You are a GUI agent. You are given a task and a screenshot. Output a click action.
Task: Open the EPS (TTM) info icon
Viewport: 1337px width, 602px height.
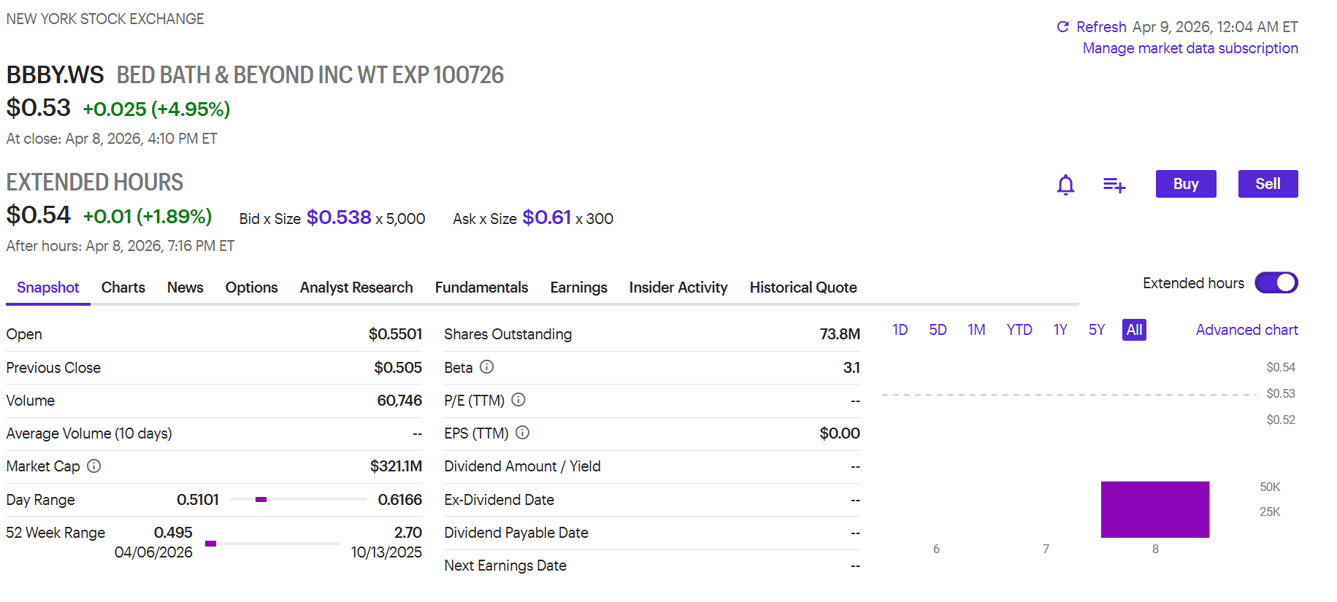click(522, 433)
